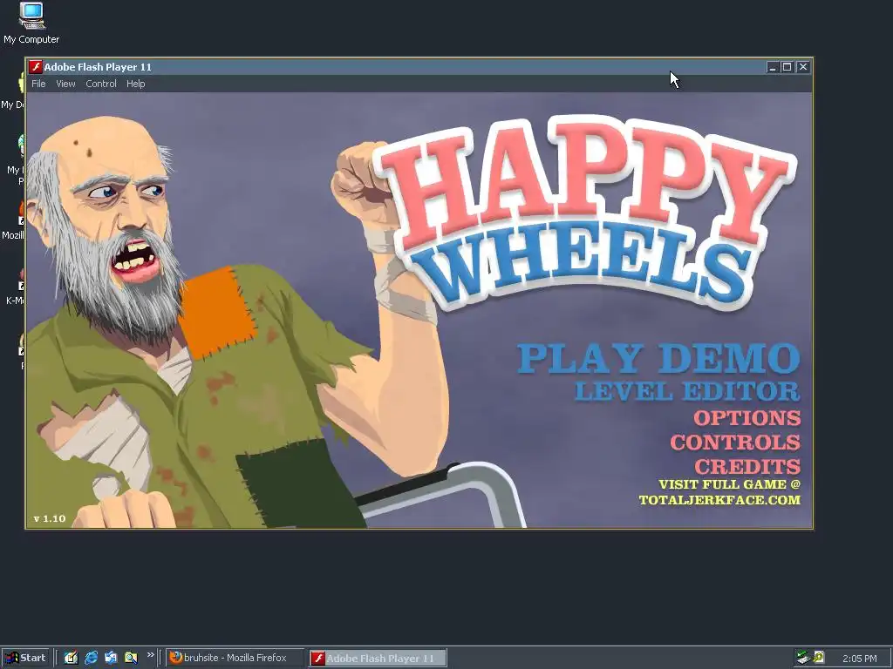The height and width of the screenshot is (669, 893).
Task: View the CONTROLS screen
Action: (735, 443)
